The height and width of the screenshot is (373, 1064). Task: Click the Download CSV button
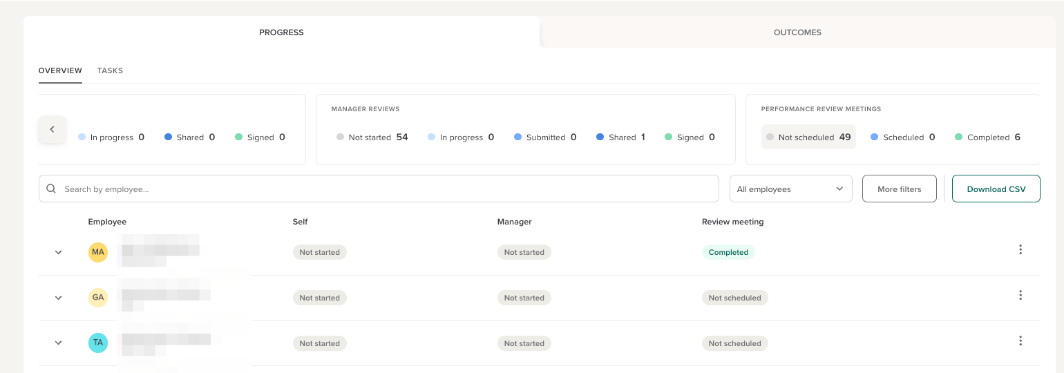996,189
